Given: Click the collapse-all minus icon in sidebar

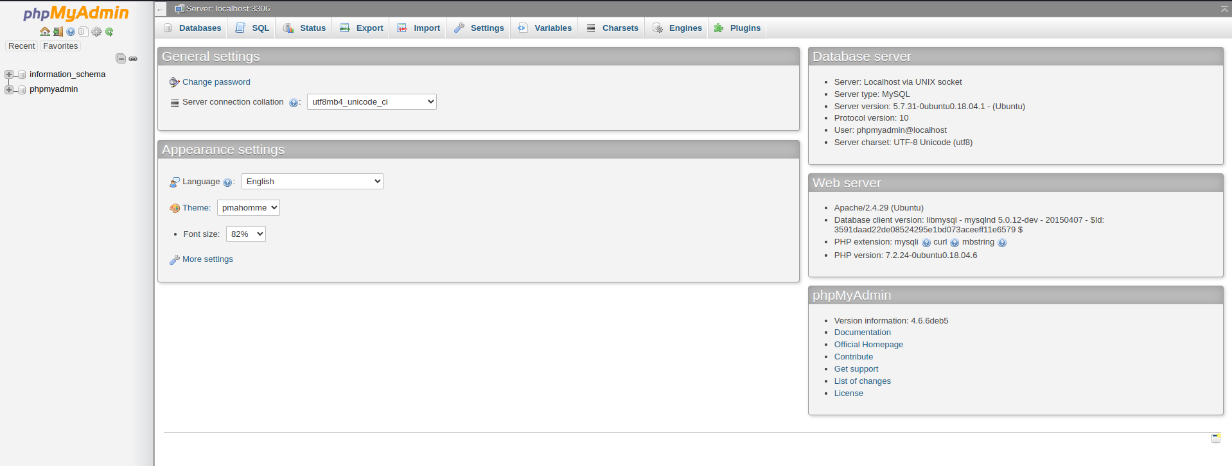Looking at the screenshot, I should coord(121,58).
